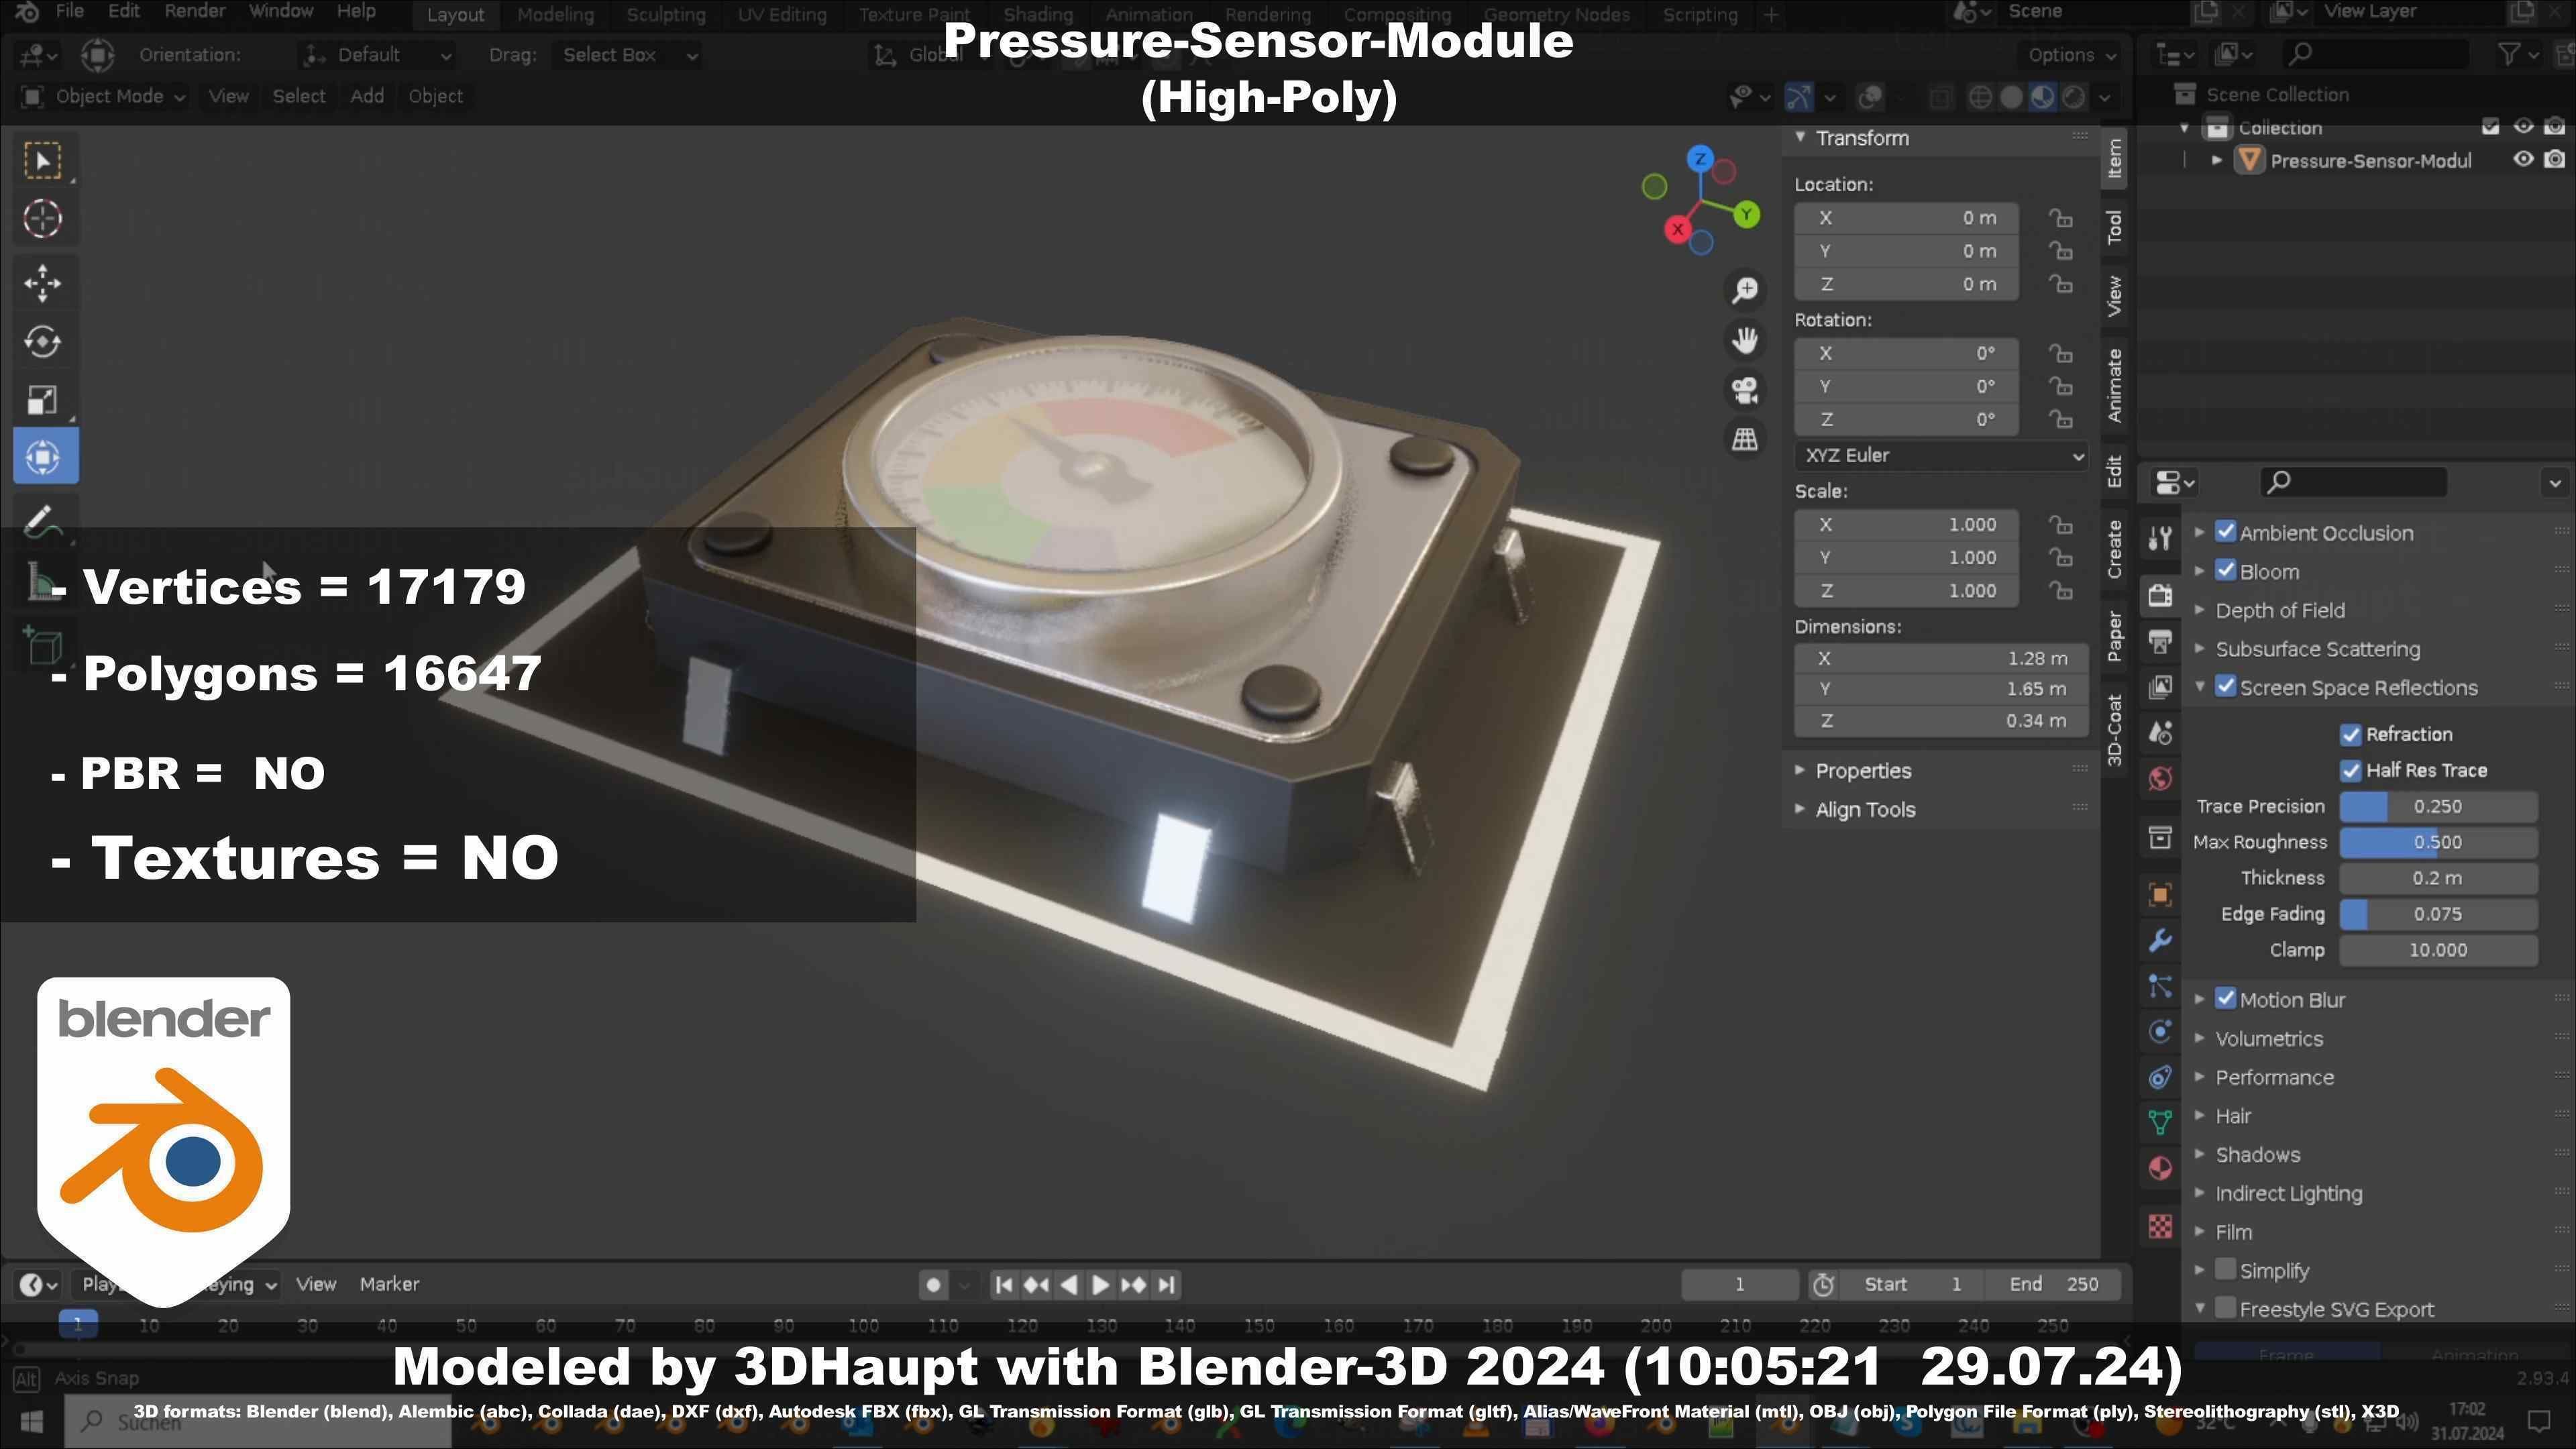The height and width of the screenshot is (1449, 2576).
Task: Select the Scale tool
Action: tap(43, 400)
